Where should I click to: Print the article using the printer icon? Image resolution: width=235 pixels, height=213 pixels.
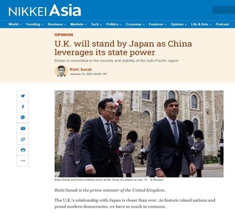tap(23, 150)
